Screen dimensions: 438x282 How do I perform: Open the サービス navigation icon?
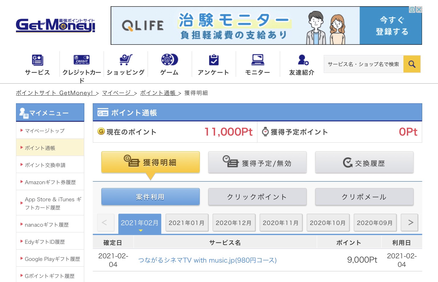(37, 60)
